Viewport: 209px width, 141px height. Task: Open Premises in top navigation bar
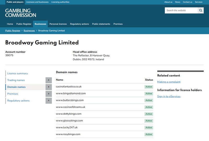(118, 24)
